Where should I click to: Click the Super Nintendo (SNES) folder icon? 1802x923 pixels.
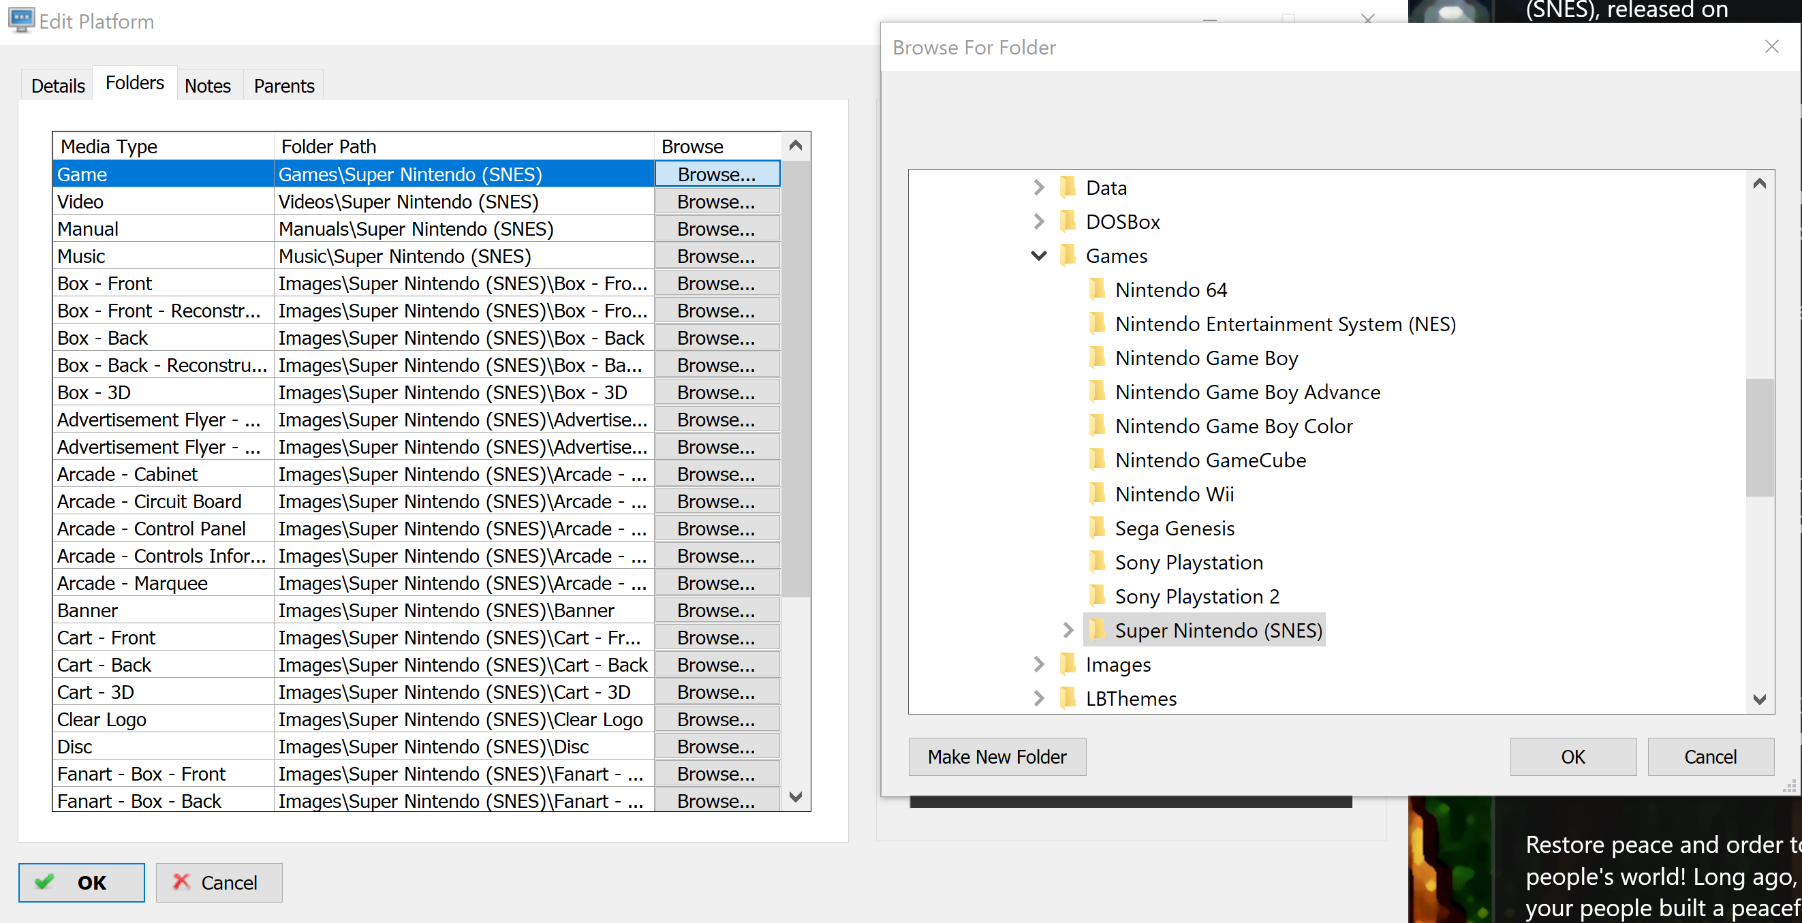pyautogui.click(x=1098, y=630)
